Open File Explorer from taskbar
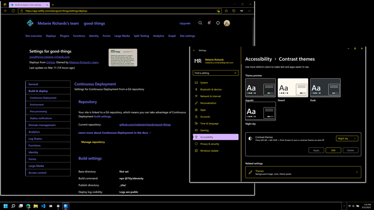This screenshot has height=210, width=374. coord(36,206)
